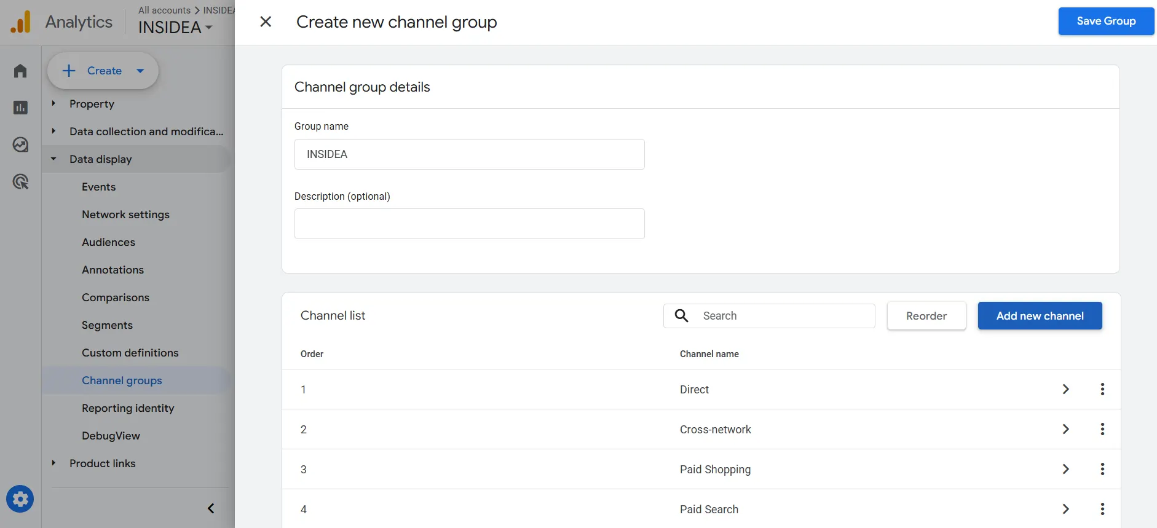The width and height of the screenshot is (1157, 528).
Task: Open Network settings menu item
Action: 125,215
